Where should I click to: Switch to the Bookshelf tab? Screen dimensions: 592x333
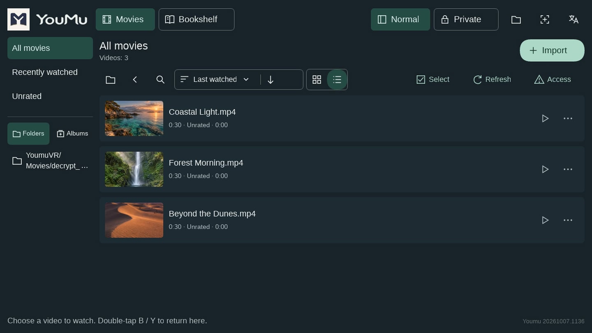(197, 19)
